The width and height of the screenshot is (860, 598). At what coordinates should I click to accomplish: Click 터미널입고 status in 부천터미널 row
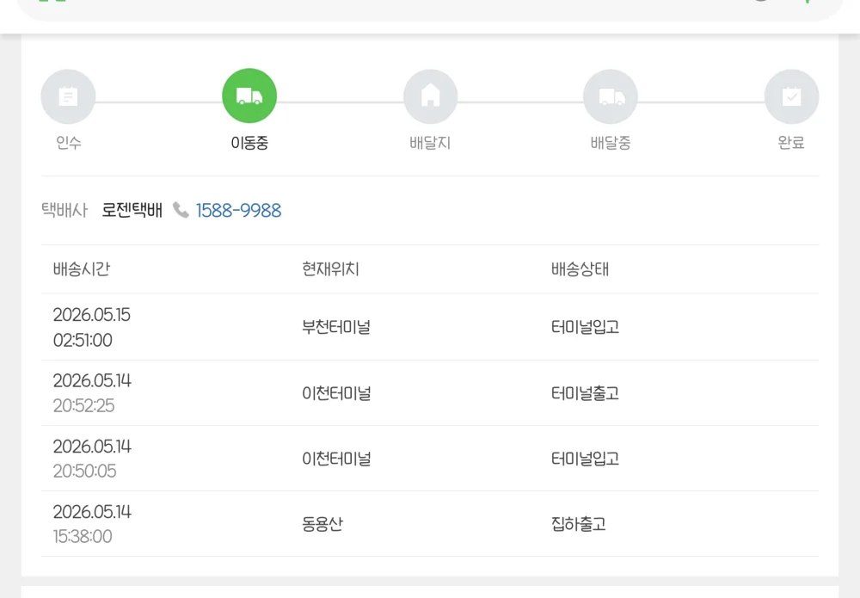(x=585, y=328)
